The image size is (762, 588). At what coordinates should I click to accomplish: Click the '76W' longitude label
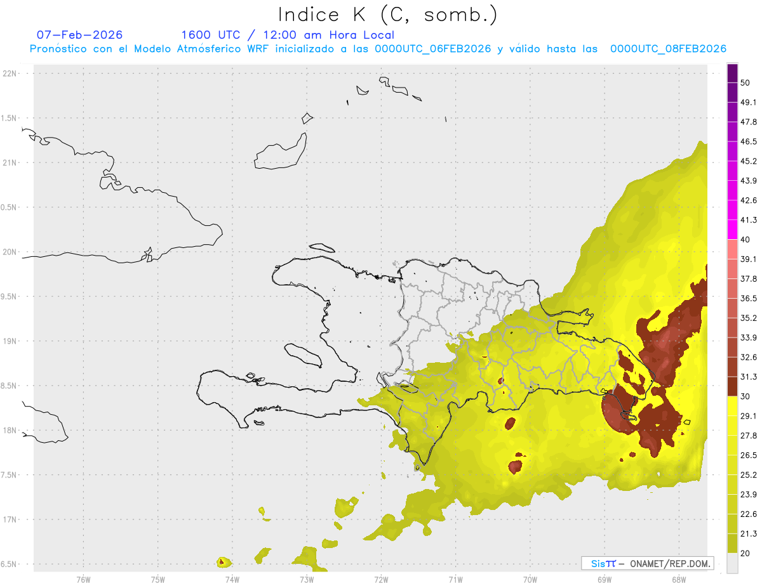tap(83, 579)
